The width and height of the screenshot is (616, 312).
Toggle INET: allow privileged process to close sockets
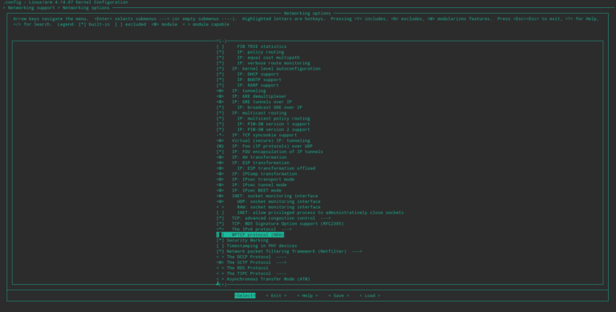tap(310, 213)
